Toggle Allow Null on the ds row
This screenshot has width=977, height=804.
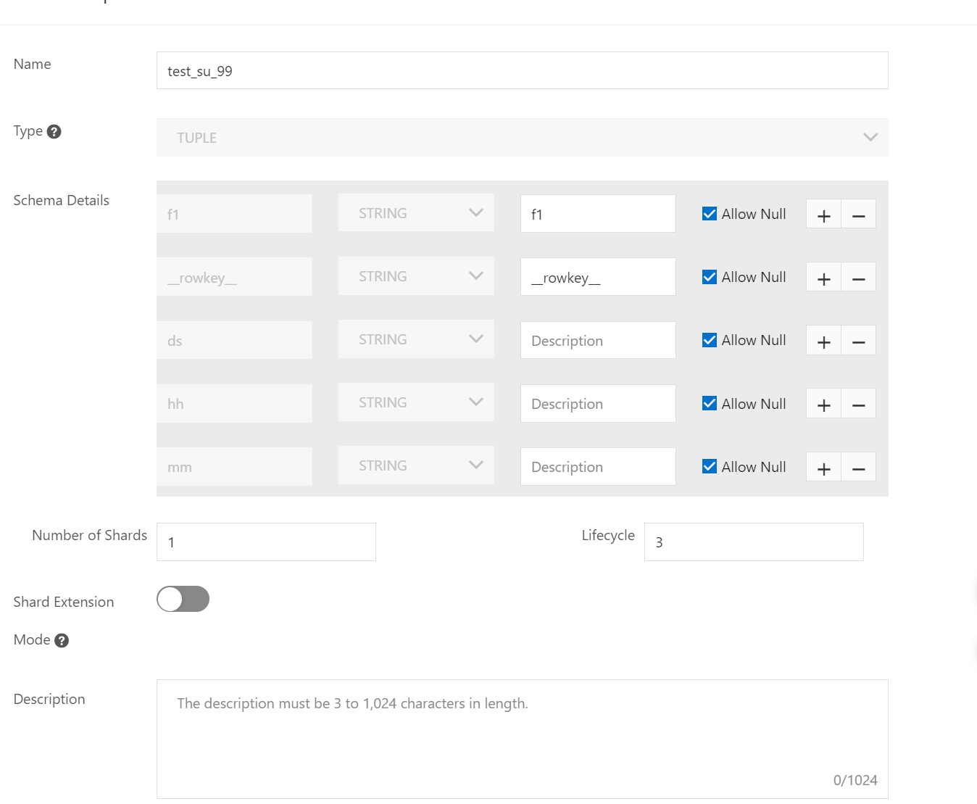[710, 340]
